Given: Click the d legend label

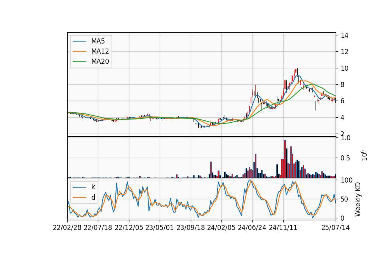Looking at the screenshot, I should (93, 197).
